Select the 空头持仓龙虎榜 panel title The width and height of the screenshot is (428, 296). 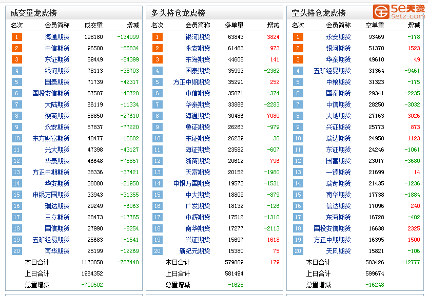(x=319, y=13)
